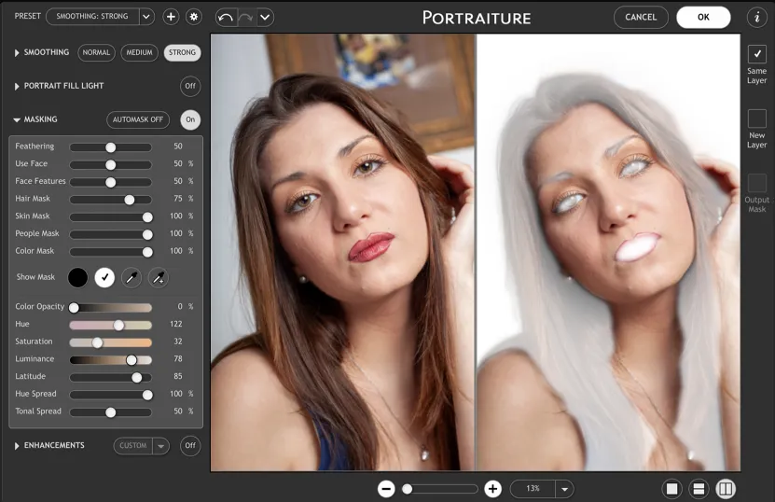Zoom in with the plus magnifier icon
This screenshot has height=502, width=775.
pyautogui.click(x=493, y=489)
